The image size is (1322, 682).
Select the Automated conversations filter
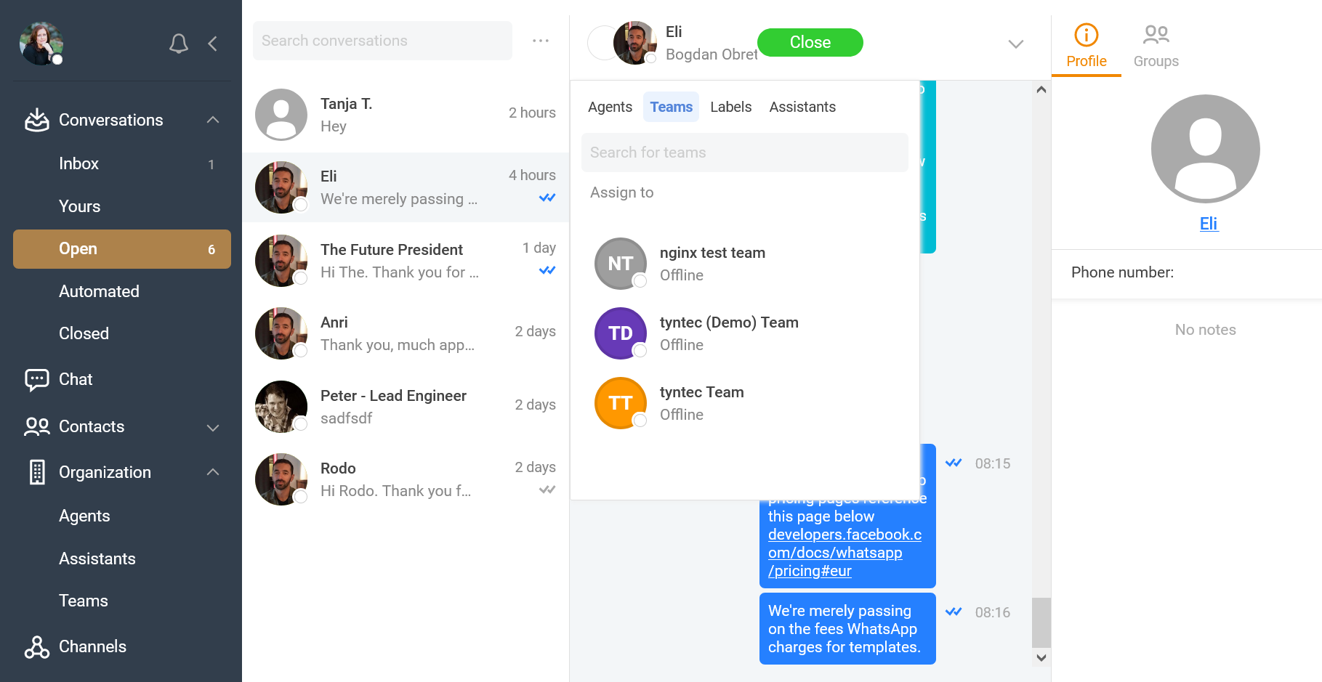[99, 291]
